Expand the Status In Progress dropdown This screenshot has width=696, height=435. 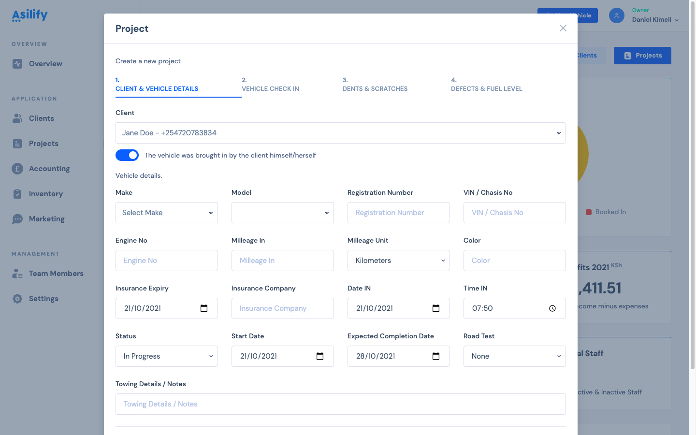(166, 356)
